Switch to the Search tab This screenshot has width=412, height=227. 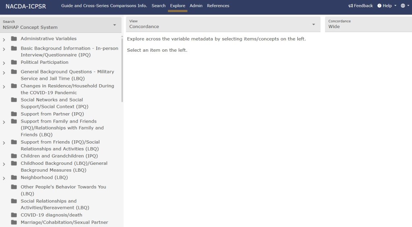point(159,6)
